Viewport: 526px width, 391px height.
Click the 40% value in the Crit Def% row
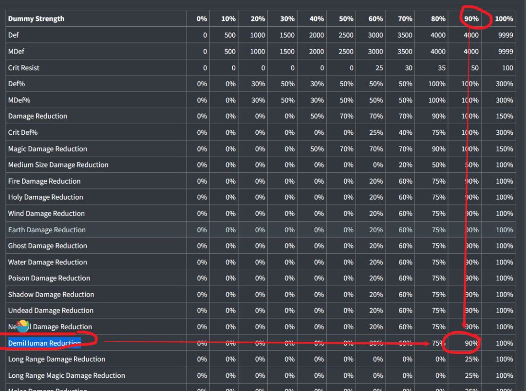[x=405, y=132]
